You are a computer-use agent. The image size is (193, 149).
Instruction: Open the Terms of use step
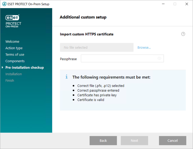[x=15, y=54]
